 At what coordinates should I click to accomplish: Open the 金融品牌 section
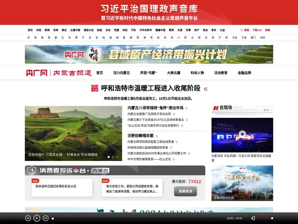tap(245, 73)
